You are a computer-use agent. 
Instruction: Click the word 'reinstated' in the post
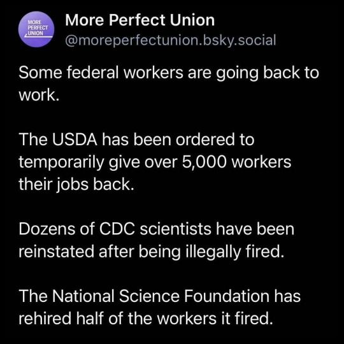point(57,252)
